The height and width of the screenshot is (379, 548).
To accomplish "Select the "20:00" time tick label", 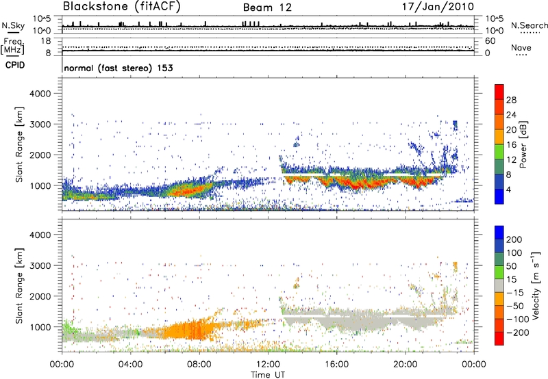I will coord(406,365).
